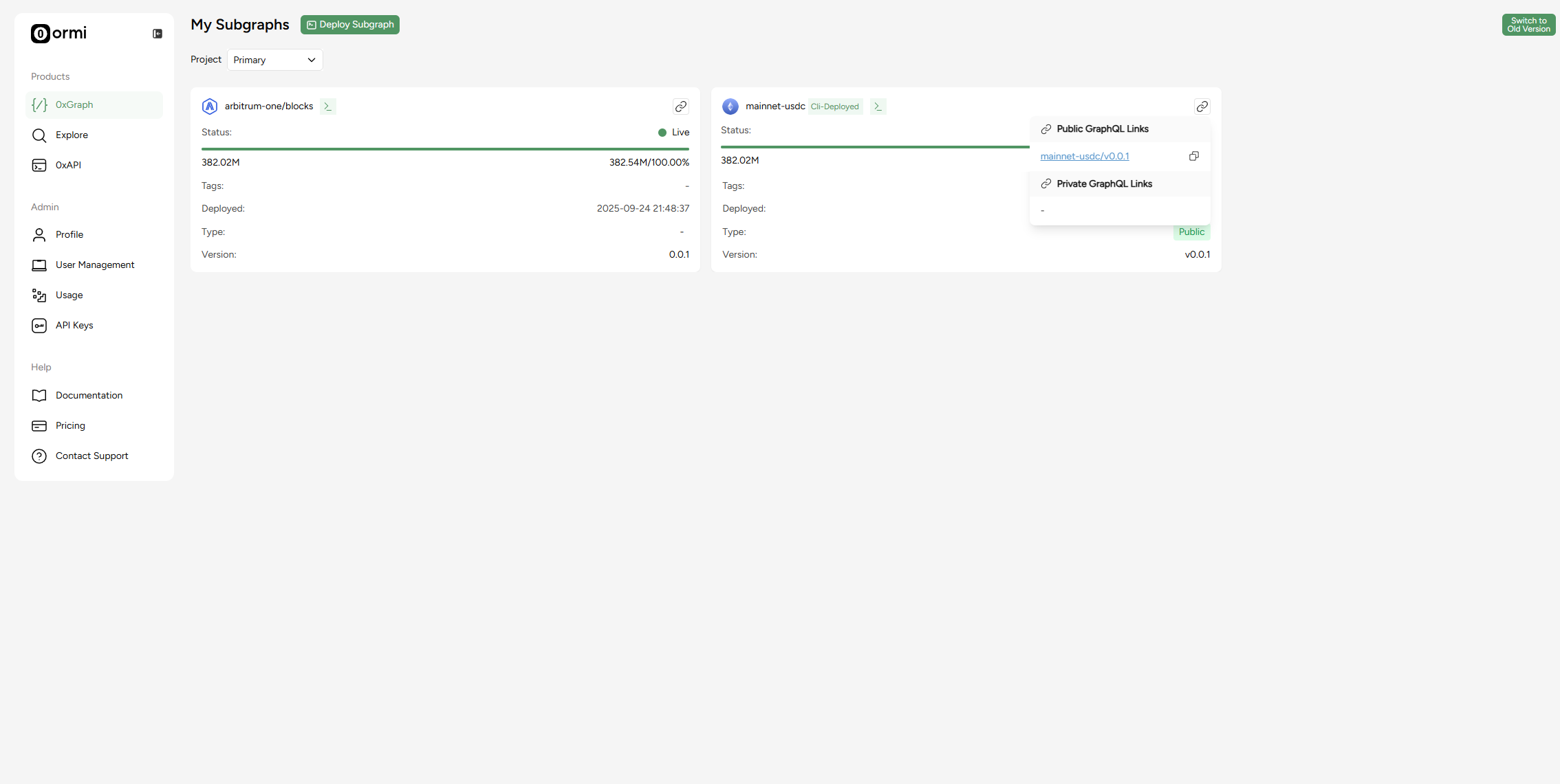Copy the mainnet-usdc/v0.0.1 link
Image resolution: width=1560 pixels, height=784 pixels.
pos(1193,157)
